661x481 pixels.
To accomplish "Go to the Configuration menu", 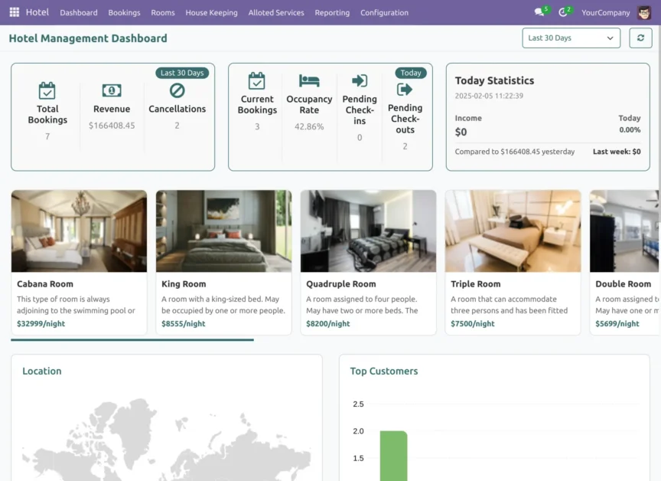I will click(384, 12).
